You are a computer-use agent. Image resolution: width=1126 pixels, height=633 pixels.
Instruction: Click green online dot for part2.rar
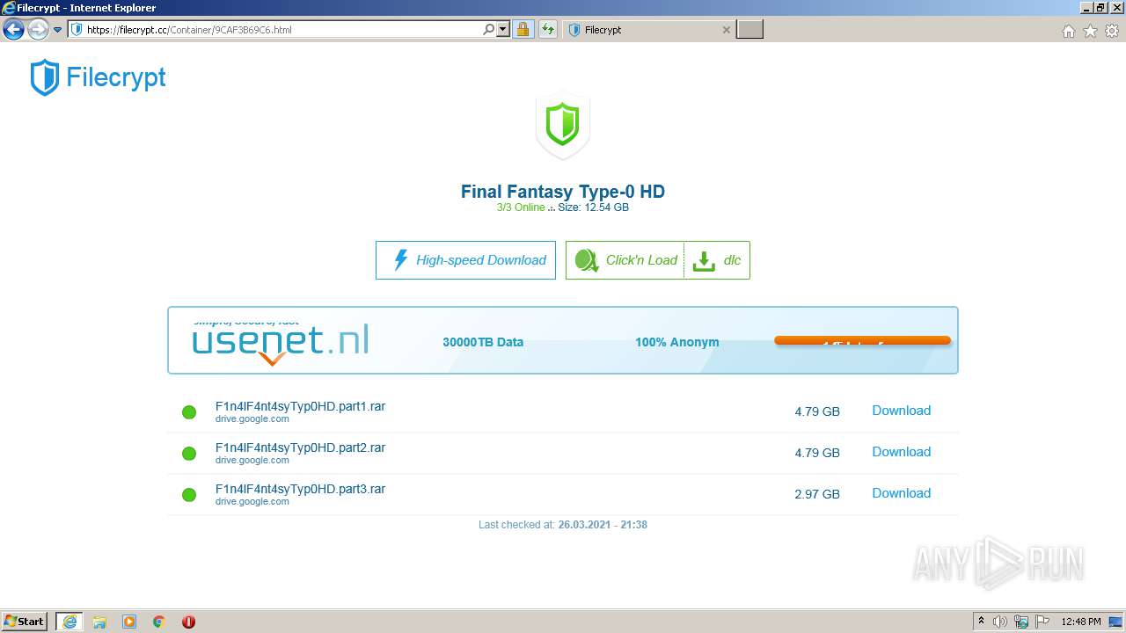pos(189,454)
